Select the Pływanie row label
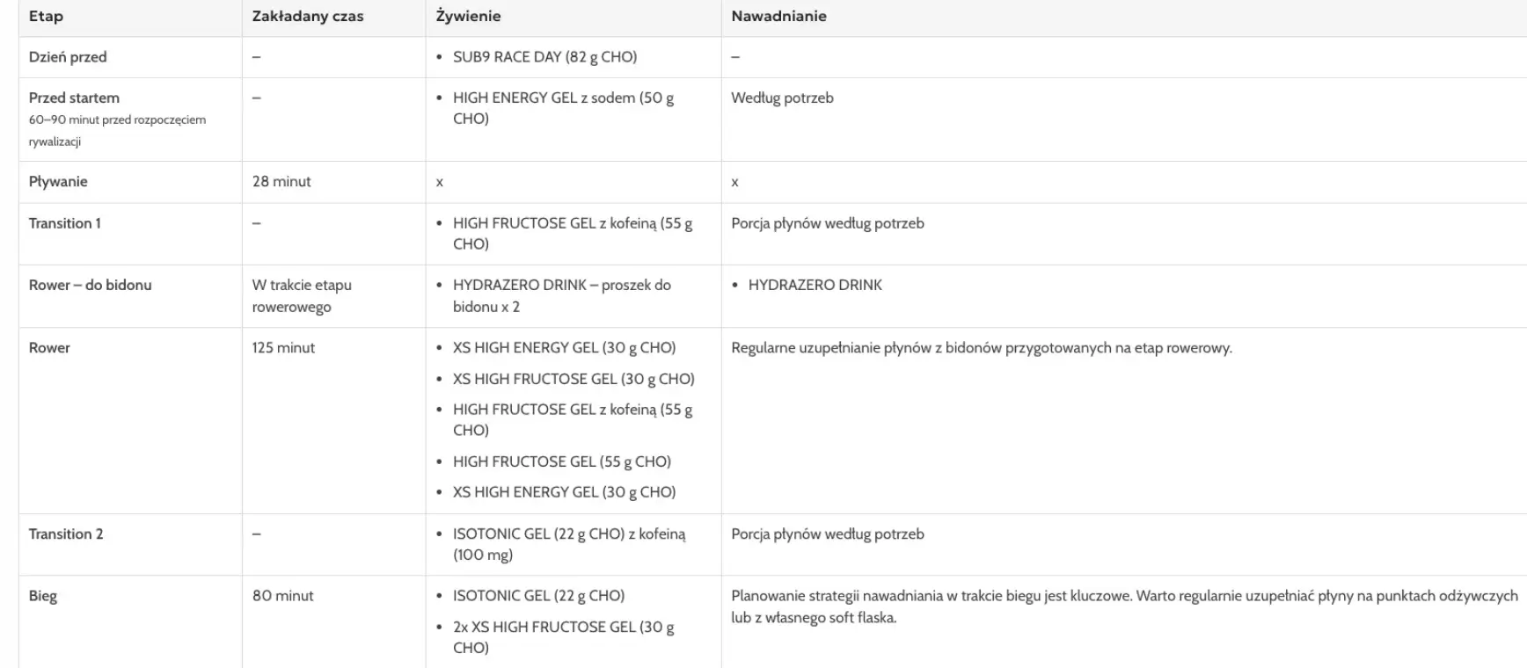The height and width of the screenshot is (668, 1527). (x=58, y=182)
